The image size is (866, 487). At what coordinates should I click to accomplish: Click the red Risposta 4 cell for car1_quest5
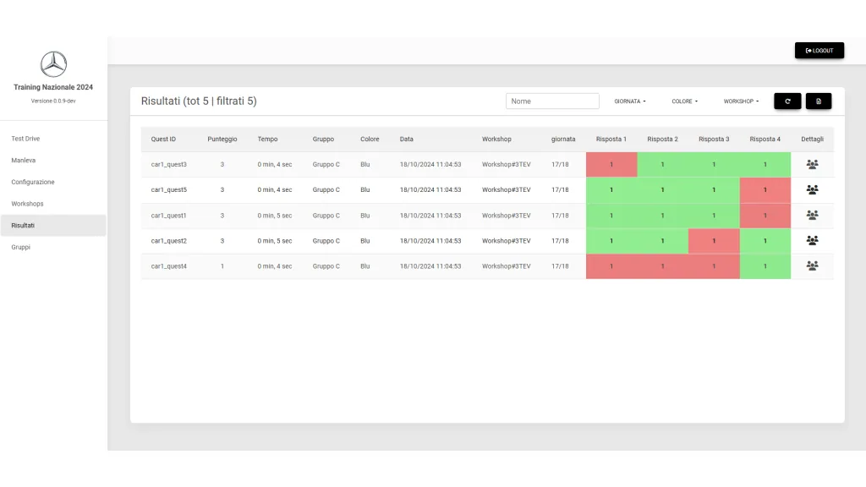coord(765,190)
